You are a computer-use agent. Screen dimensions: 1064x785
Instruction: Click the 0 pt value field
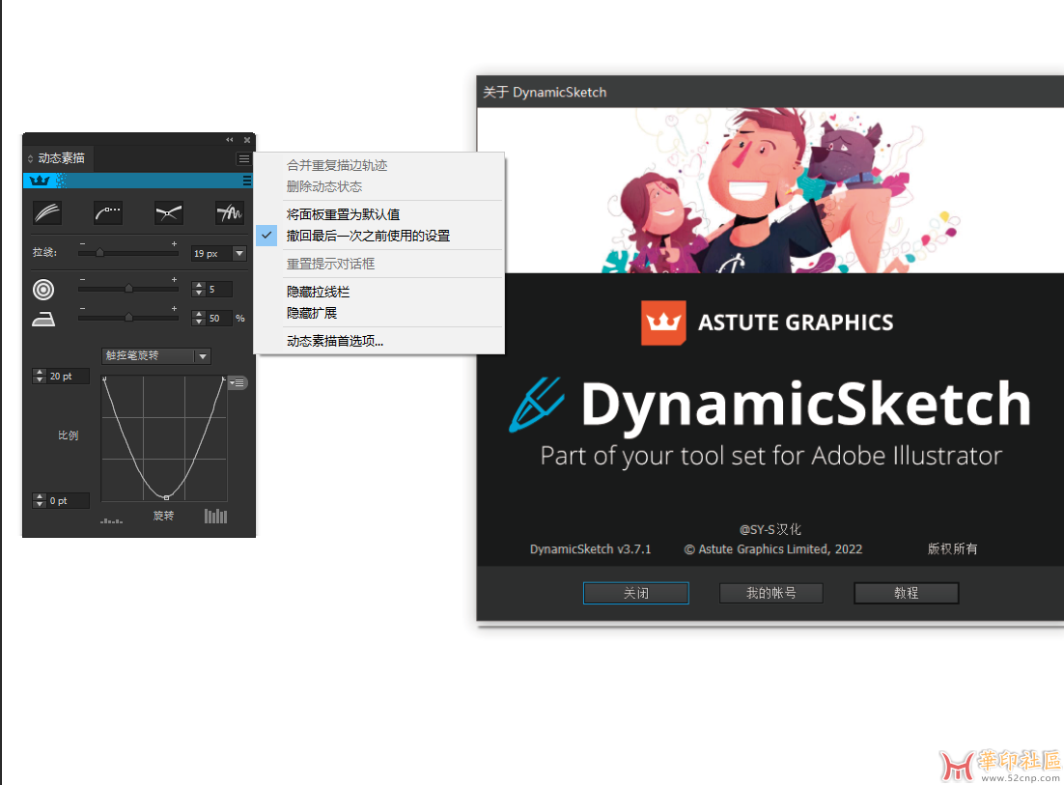(68, 501)
